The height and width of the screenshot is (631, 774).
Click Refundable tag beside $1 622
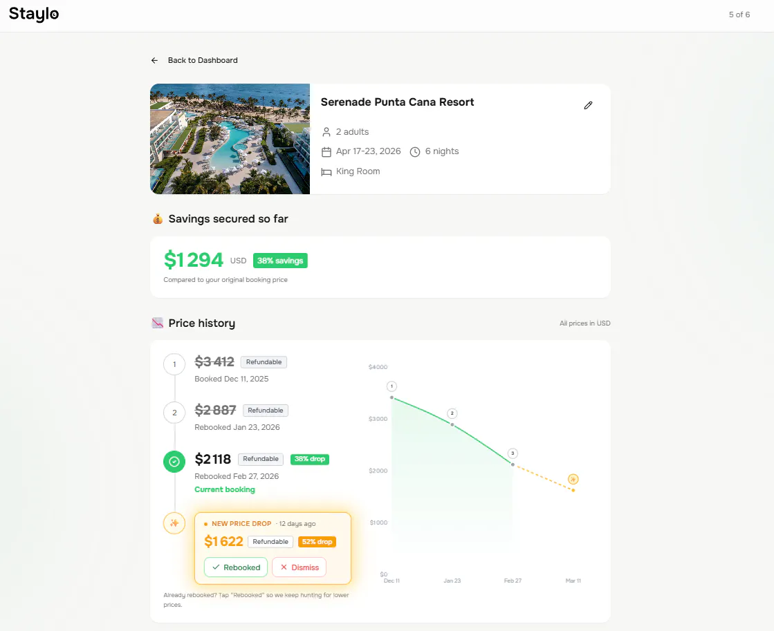pyautogui.click(x=270, y=542)
